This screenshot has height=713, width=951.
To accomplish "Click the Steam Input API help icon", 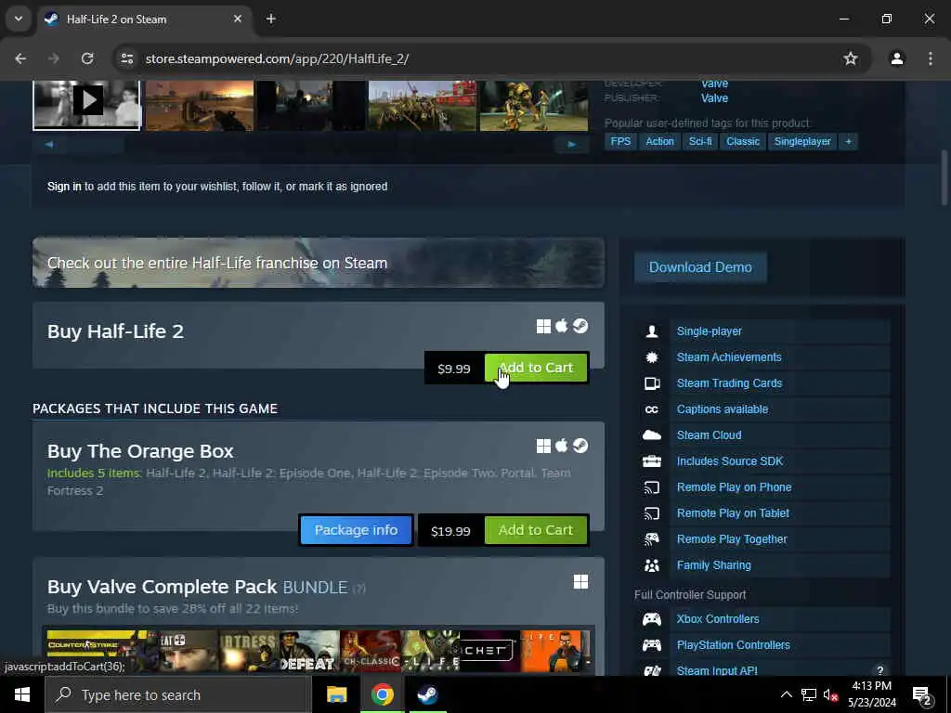I will (x=879, y=670).
